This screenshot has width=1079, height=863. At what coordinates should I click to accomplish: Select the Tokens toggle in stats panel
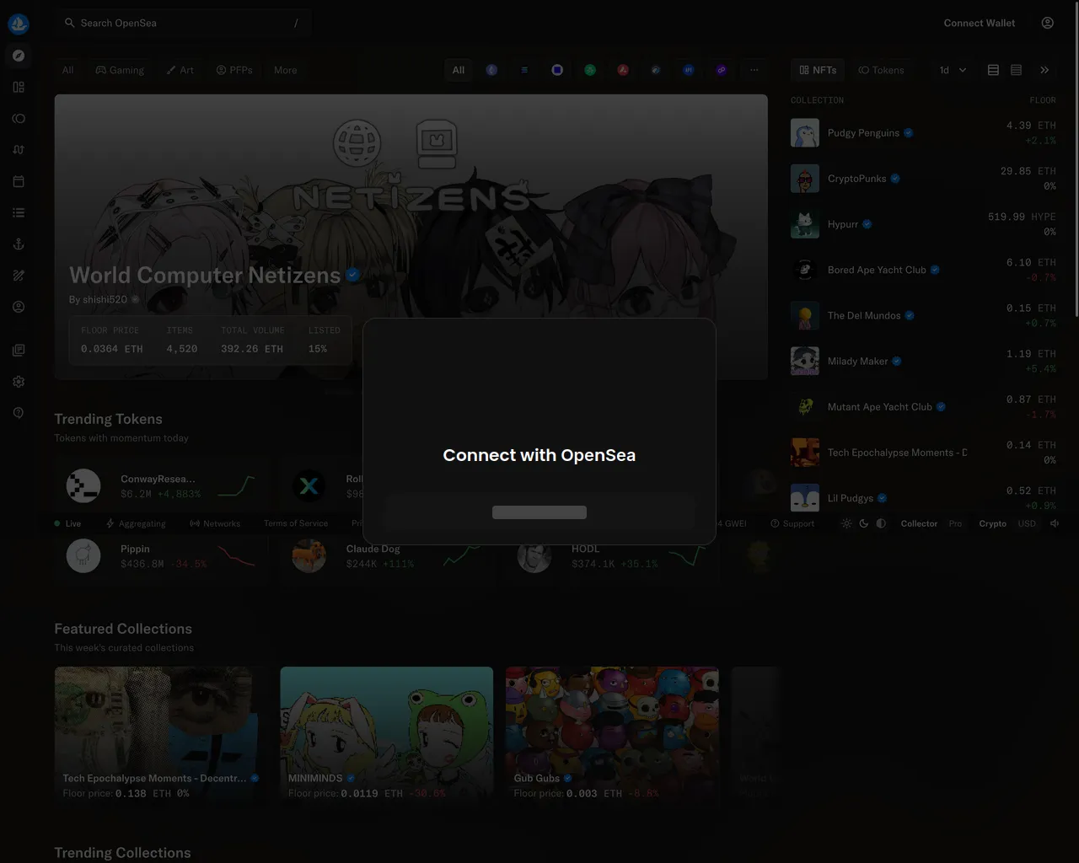[881, 70]
